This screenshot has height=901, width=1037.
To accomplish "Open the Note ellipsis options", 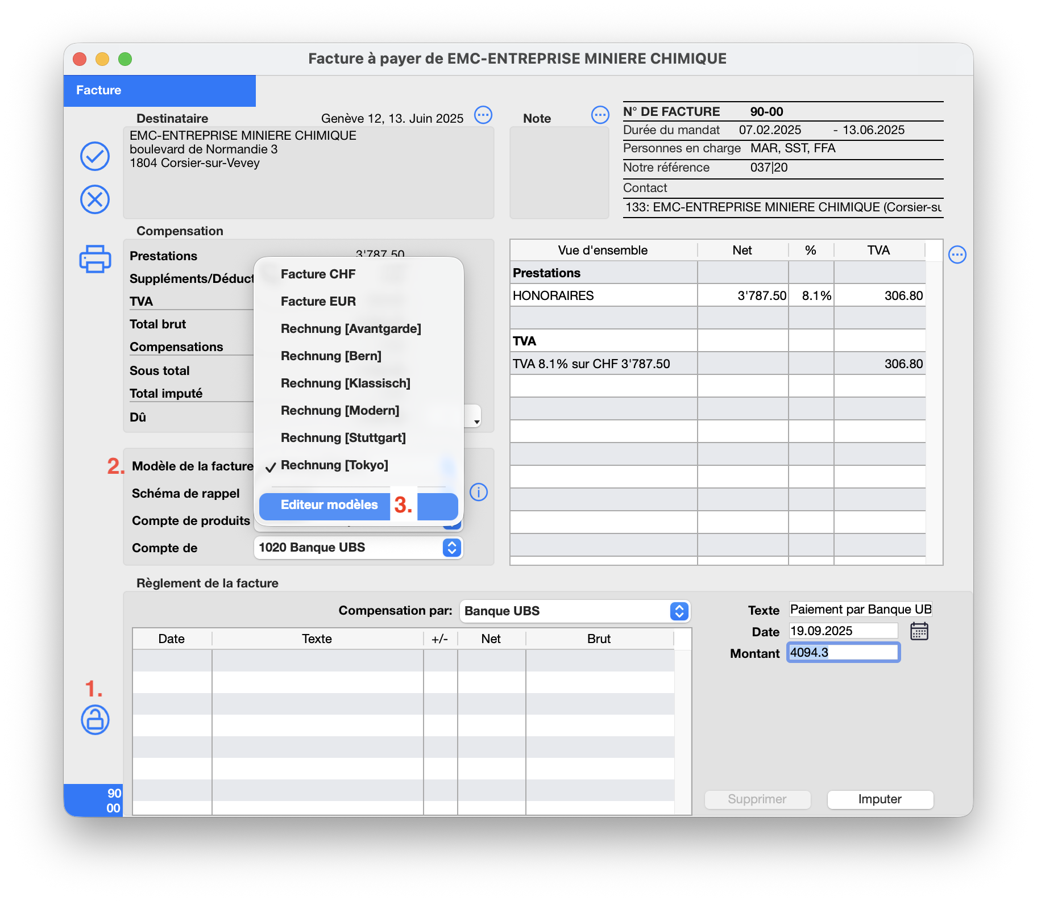I will 600,115.
